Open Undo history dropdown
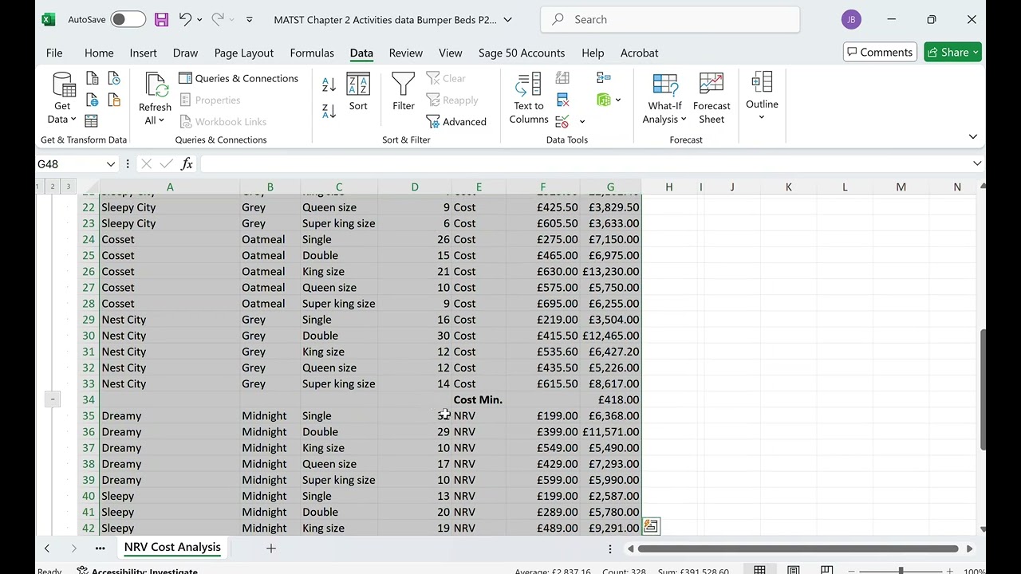The image size is (1021, 574). click(x=199, y=19)
